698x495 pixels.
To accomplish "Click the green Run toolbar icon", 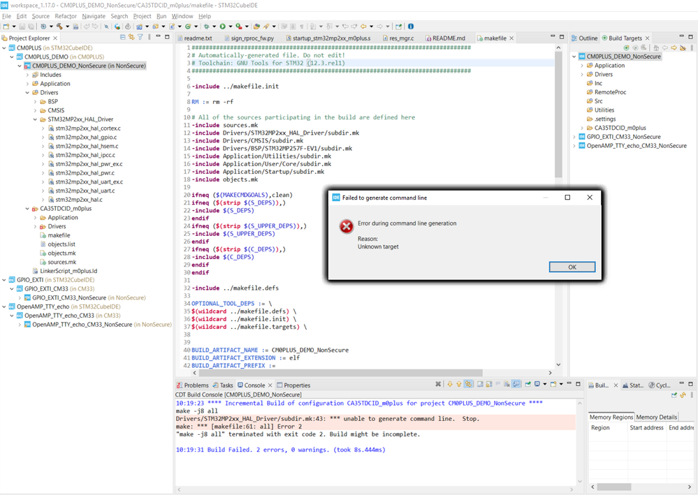I will point(223,27).
